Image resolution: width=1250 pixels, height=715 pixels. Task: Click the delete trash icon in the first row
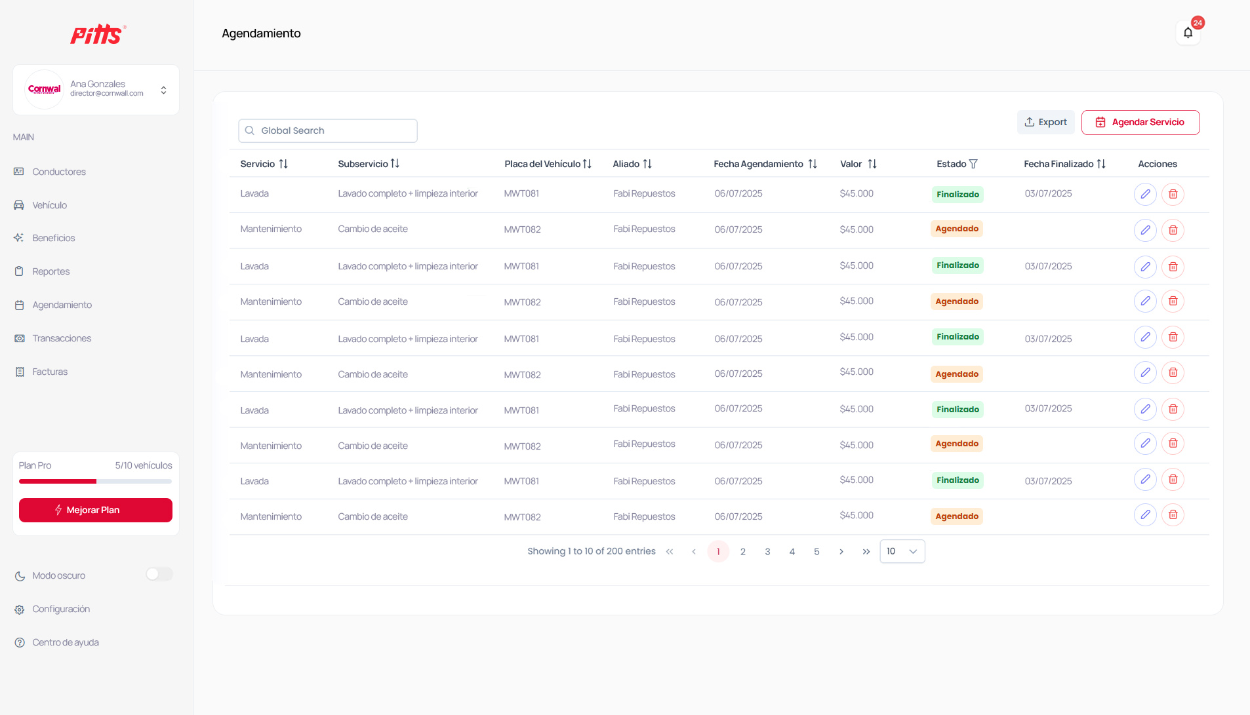point(1173,194)
